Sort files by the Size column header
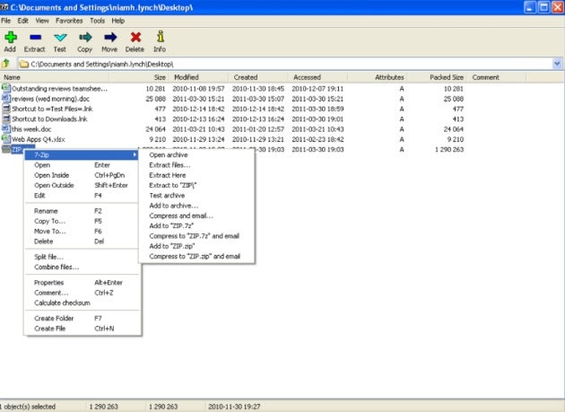This screenshot has width=565, height=412. [160, 77]
